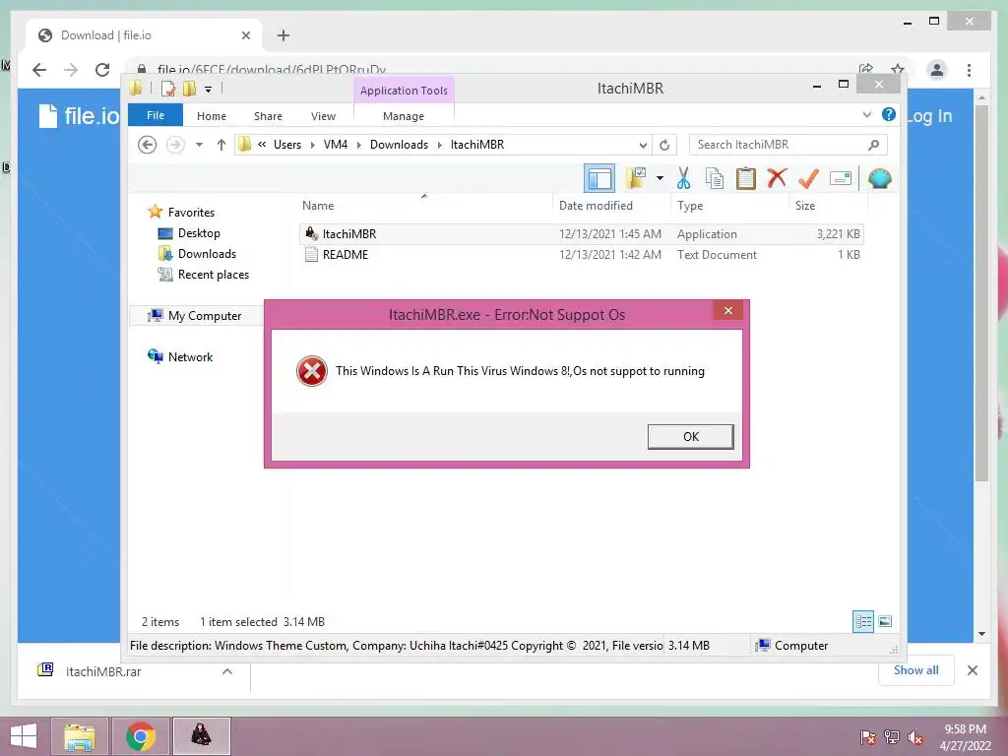
Task: Click the Explorer forward arrow
Action: click(x=175, y=145)
